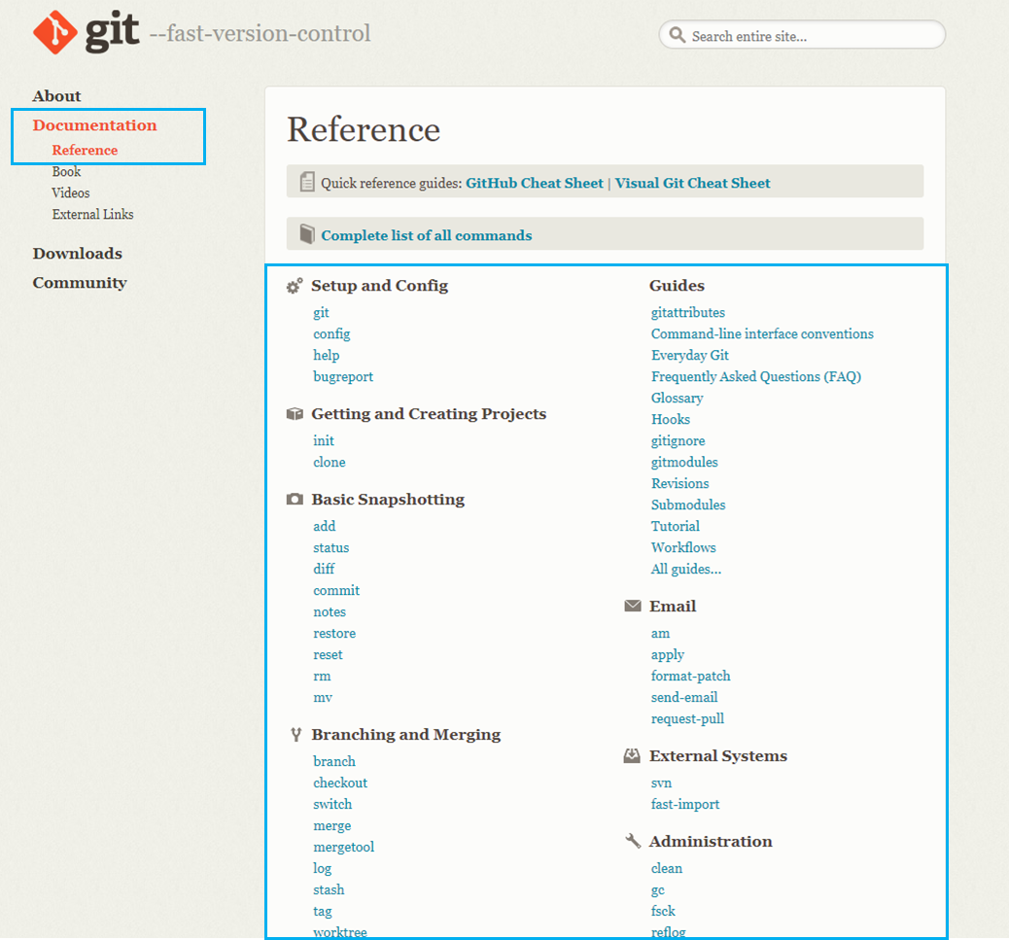Open the fast-import command link
Viewport: 1009px width, 940px height.
[685, 804]
